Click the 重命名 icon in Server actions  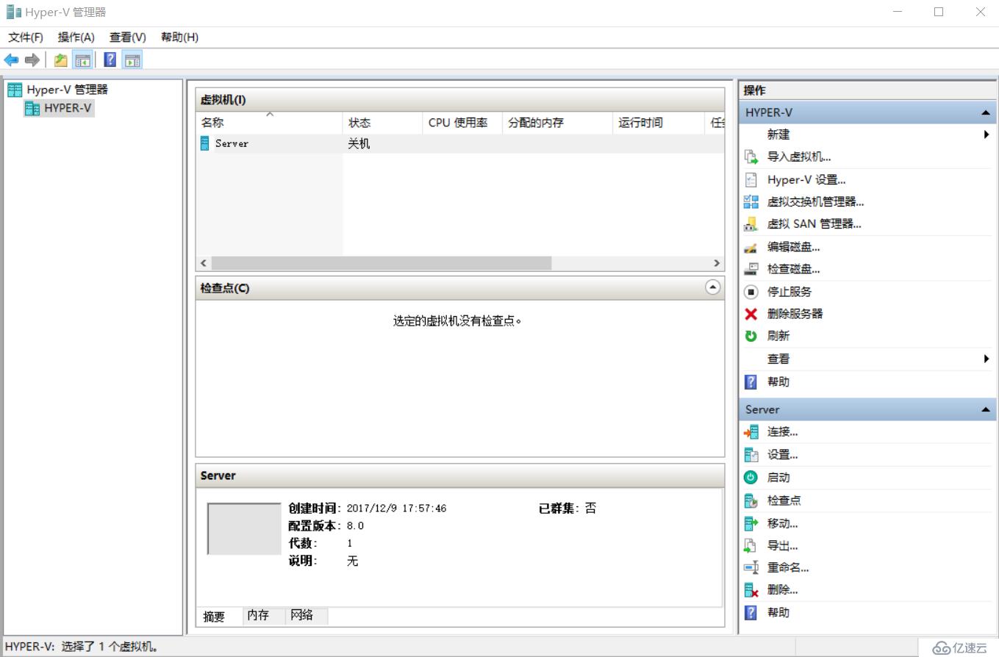(x=751, y=567)
